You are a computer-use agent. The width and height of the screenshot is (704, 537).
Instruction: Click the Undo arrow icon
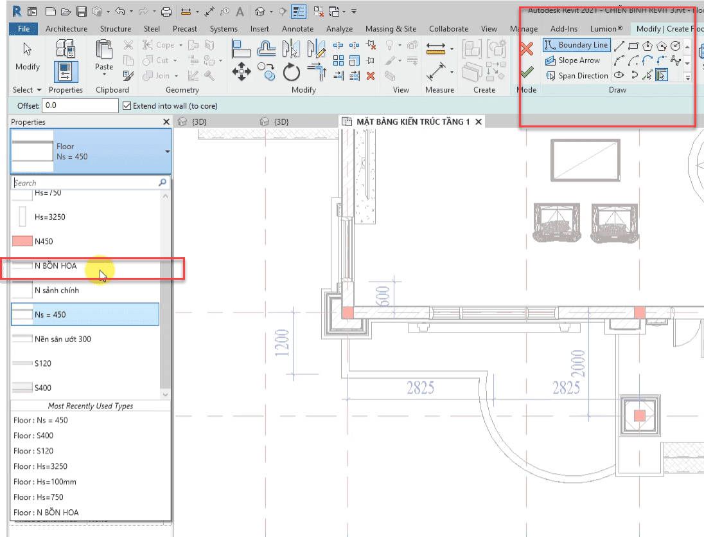point(120,11)
